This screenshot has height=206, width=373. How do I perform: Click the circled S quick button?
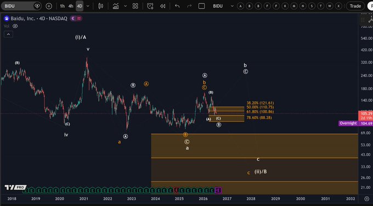point(312,6)
